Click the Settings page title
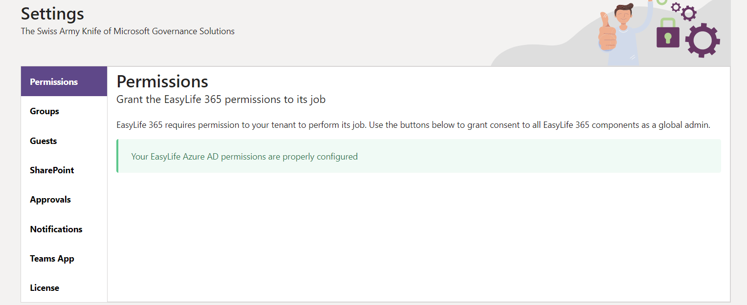Image resolution: width=747 pixels, height=305 pixels. [x=52, y=14]
